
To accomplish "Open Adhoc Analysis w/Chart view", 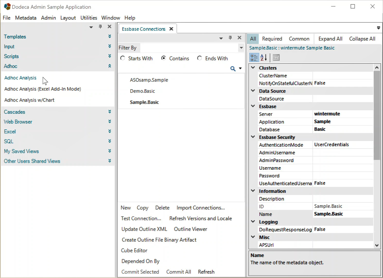I will click(x=29, y=100).
